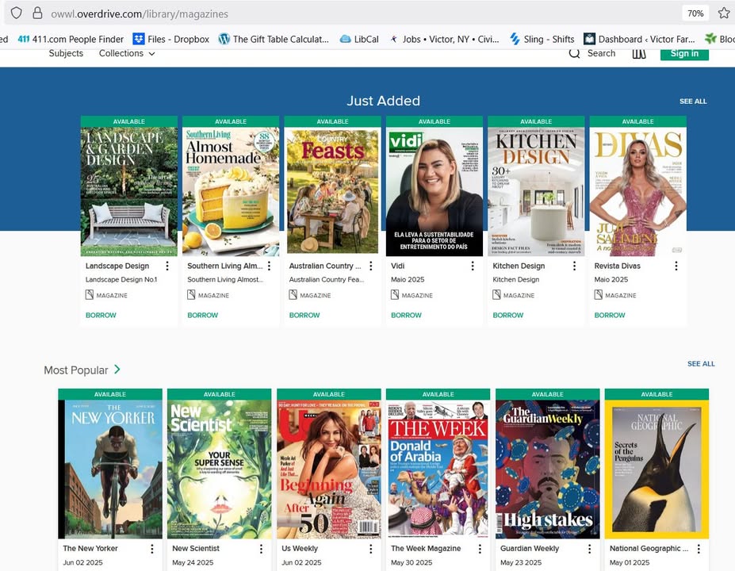Screen dimensions: 735x571
Task: Open The Gift Table Calculator bookmark
Action: click(x=274, y=40)
